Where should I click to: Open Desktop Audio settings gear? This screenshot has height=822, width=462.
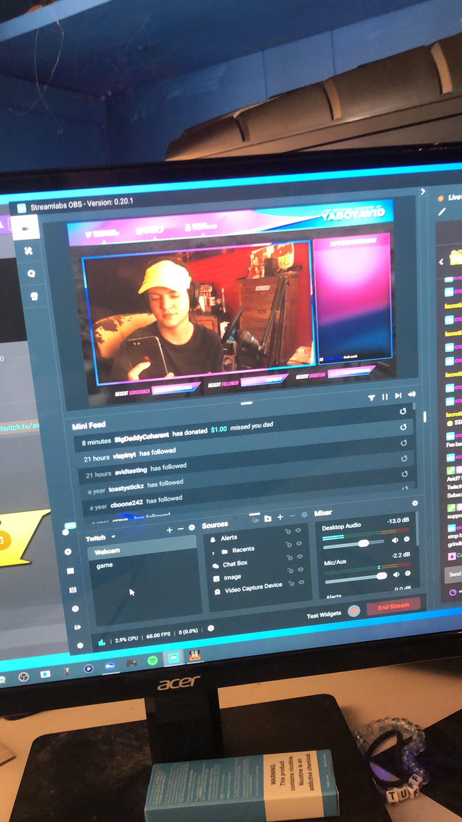(407, 539)
